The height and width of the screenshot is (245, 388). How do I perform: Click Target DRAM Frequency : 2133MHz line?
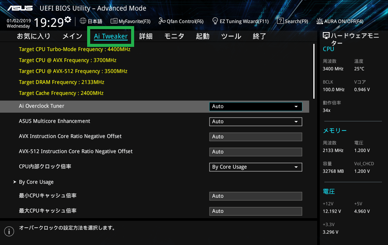(61, 82)
